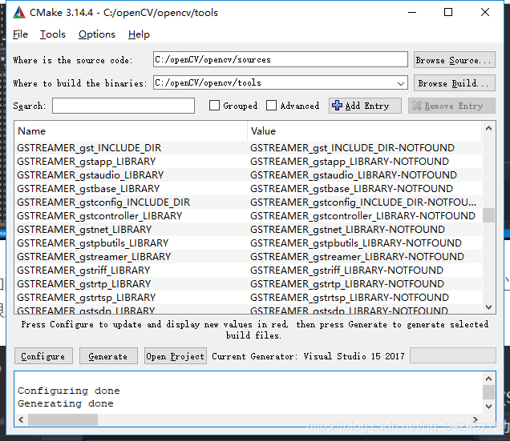This screenshot has width=510, height=441.
Task: Click the Generate button
Action: (108, 356)
